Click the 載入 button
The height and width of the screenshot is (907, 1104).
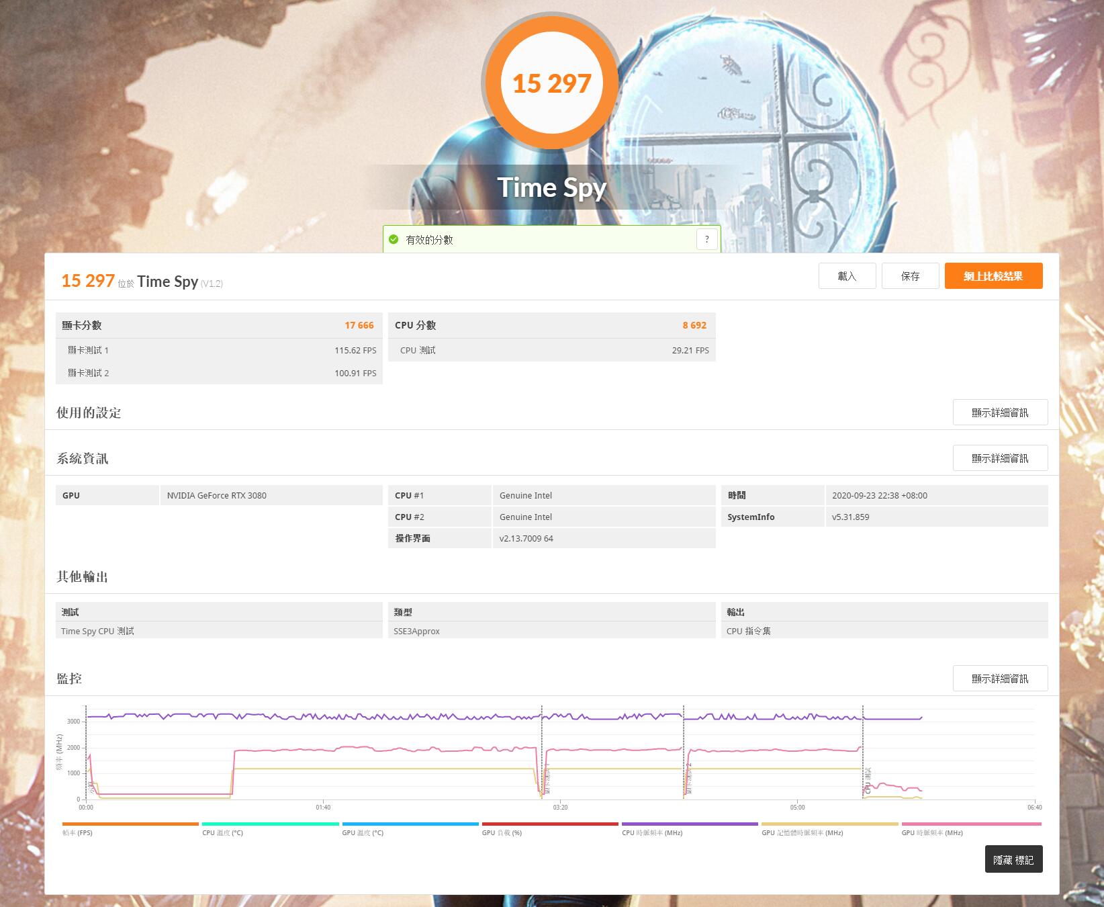[x=847, y=276]
